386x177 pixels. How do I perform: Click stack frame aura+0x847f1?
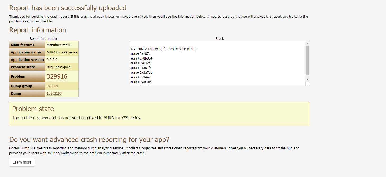[141, 63]
